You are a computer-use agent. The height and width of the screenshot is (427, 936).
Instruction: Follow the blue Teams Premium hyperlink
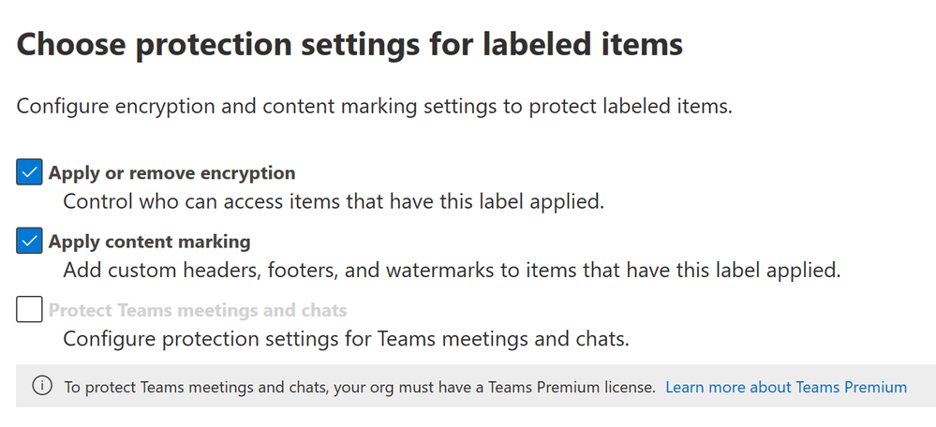(x=785, y=387)
